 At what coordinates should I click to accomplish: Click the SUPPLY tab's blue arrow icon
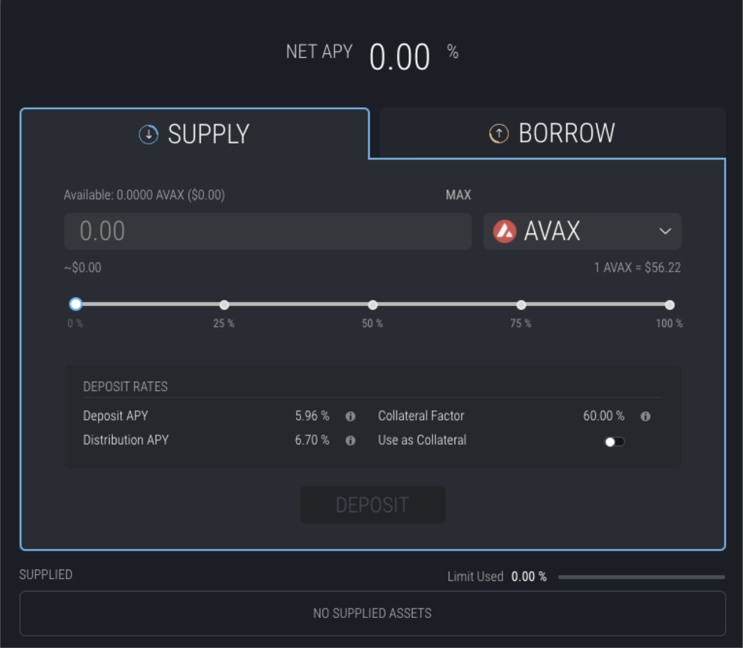(x=148, y=133)
